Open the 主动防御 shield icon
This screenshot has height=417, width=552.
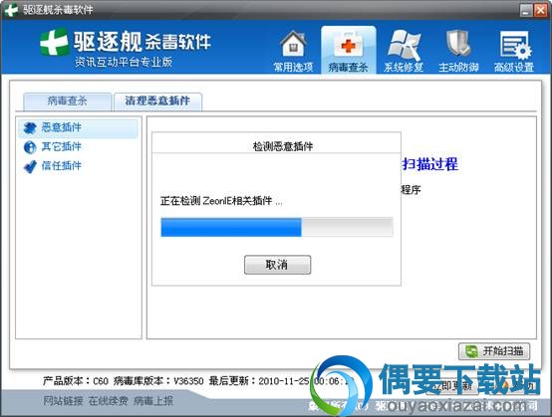click(458, 44)
